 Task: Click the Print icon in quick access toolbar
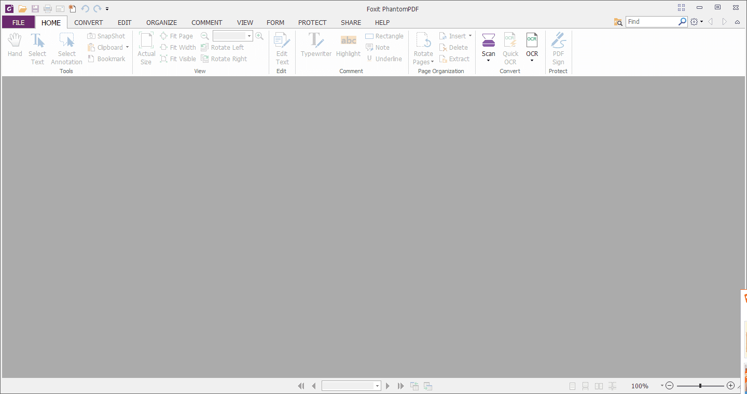pos(48,9)
